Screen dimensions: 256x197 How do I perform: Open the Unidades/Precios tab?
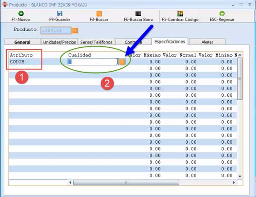pyautogui.click(x=58, y=42)
